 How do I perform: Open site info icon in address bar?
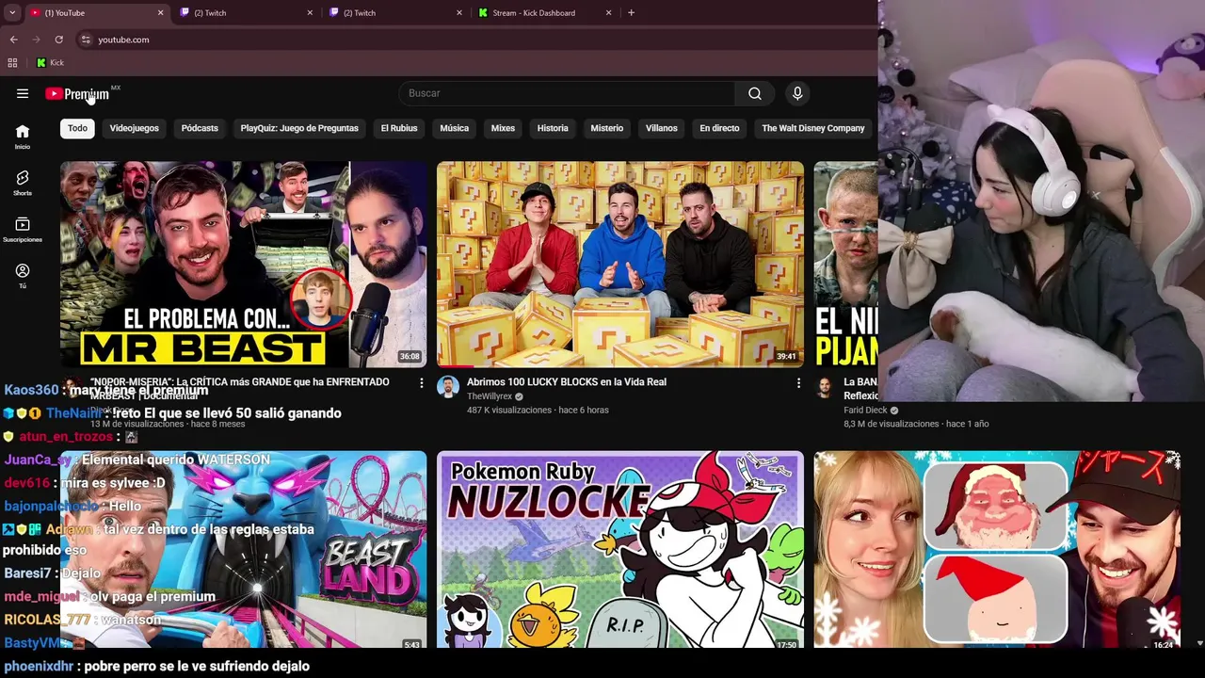86,40
